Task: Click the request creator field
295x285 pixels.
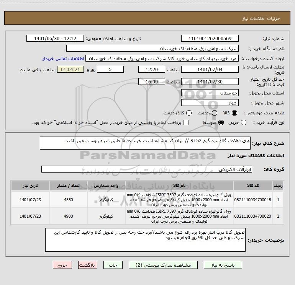Action: [162, 59]
